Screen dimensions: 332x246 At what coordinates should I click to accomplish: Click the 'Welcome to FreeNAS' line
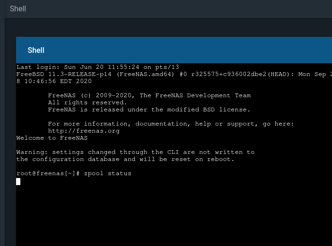[x=52, y=138]
